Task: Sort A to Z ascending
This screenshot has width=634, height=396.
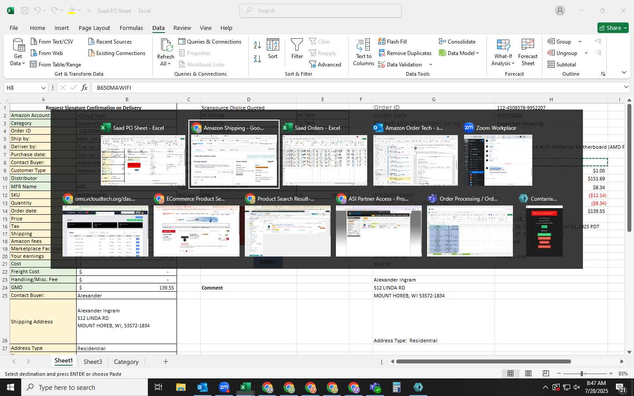Action: coord(258,45)
